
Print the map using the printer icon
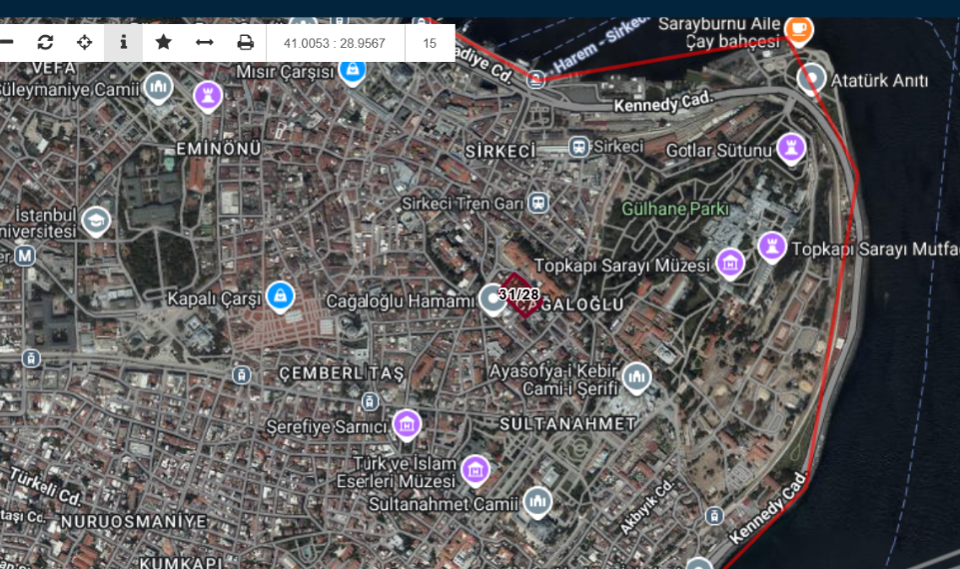(245, 42)
